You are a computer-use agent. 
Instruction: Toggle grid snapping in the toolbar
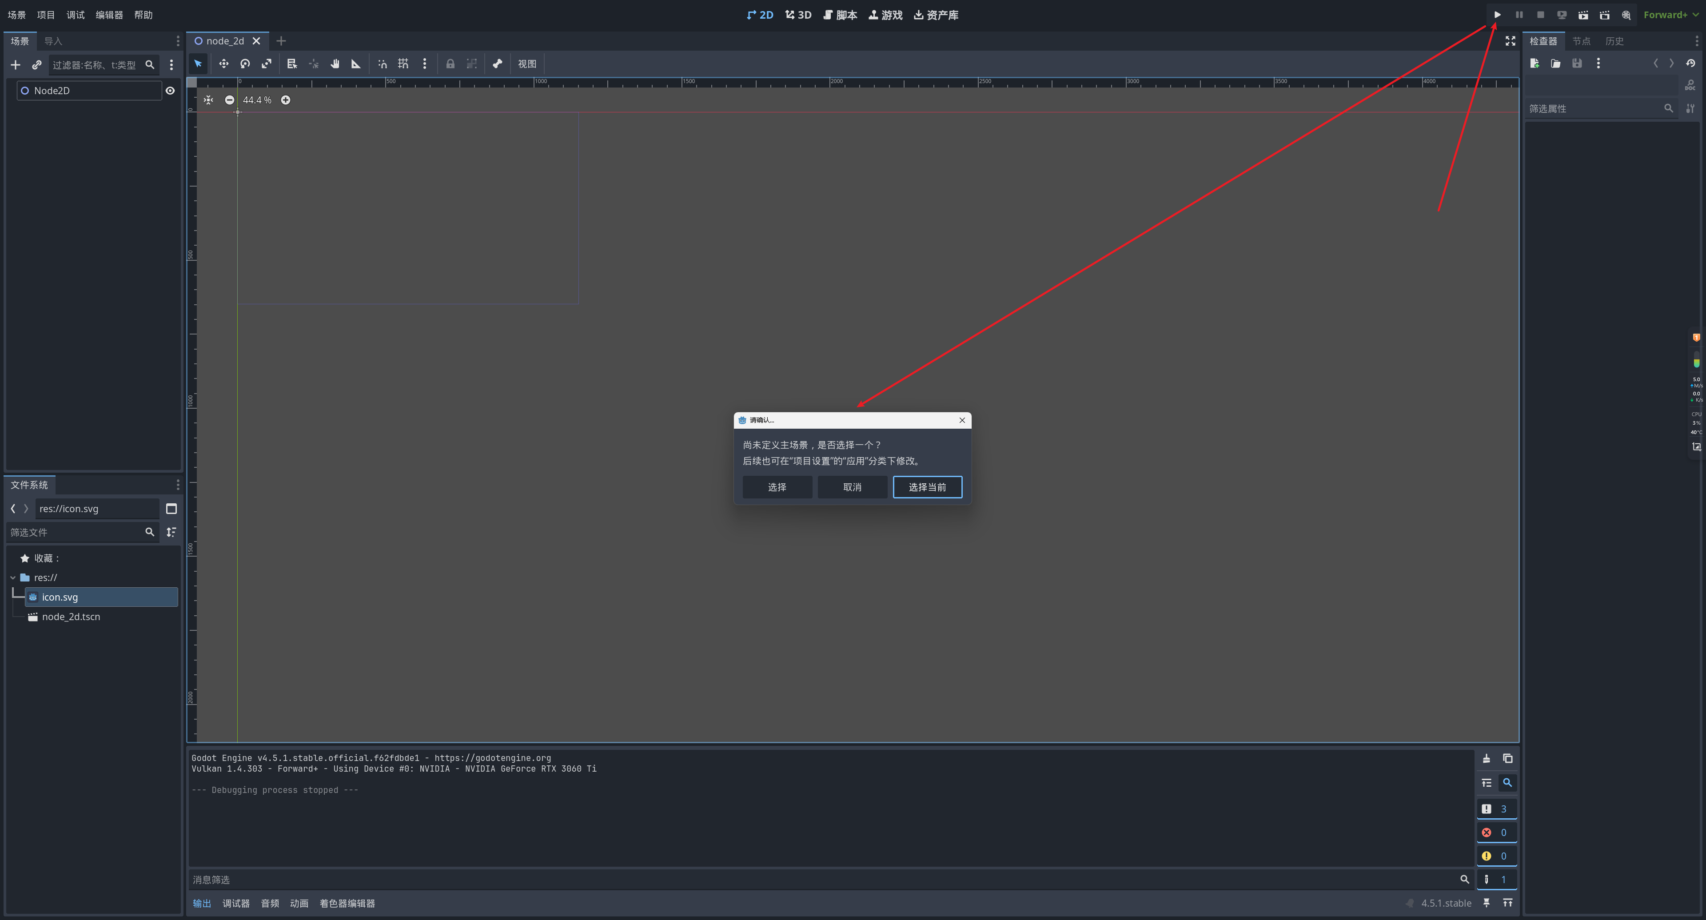pyautogui.click(x=403, y=64)
